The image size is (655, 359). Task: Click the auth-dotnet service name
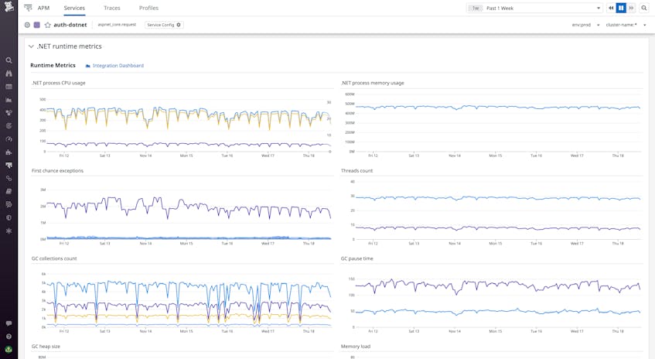click(x=70, y=25)
